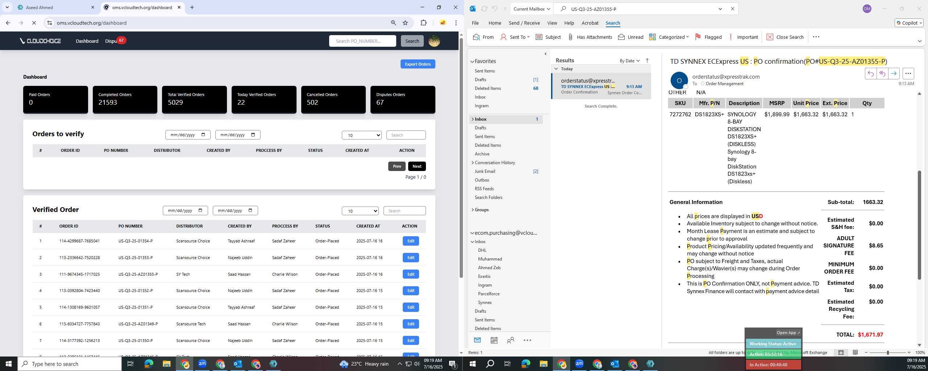Image resolution: width=928 pixels, height=371 pixels.
Task: Reverse sort order arrow in Results
Action: coord(647,61)
